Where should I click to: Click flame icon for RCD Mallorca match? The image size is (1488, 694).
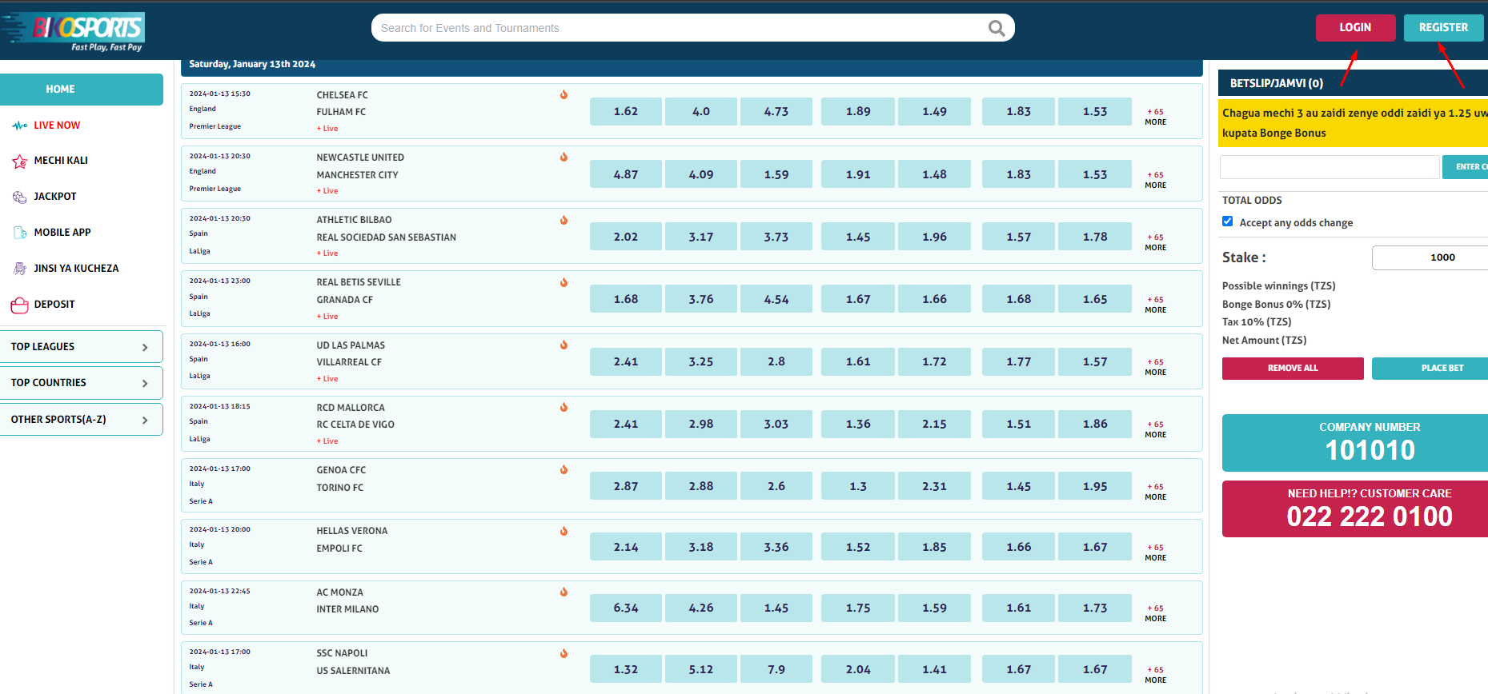point(564,407)
